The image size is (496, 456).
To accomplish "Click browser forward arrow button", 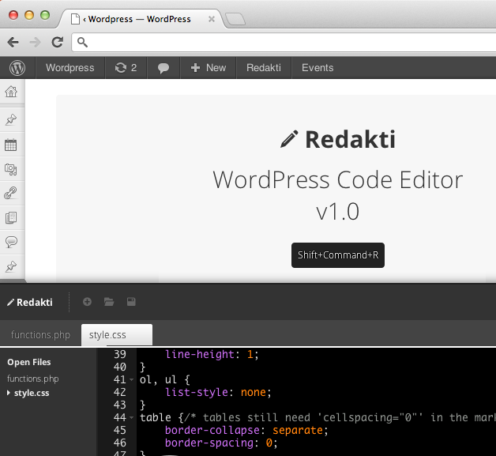I will (x=35, y=42).
